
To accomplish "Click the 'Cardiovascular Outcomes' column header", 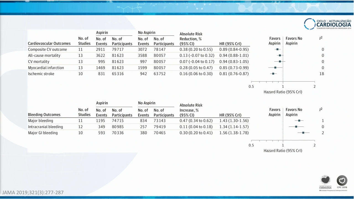I will 49,43.
